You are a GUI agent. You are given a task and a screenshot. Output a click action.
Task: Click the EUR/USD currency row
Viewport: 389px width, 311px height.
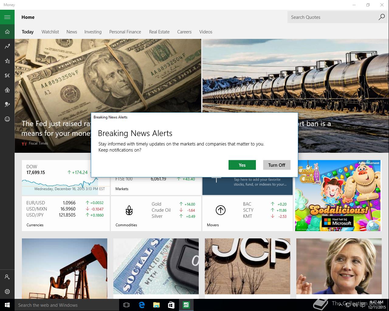point(65,203)
